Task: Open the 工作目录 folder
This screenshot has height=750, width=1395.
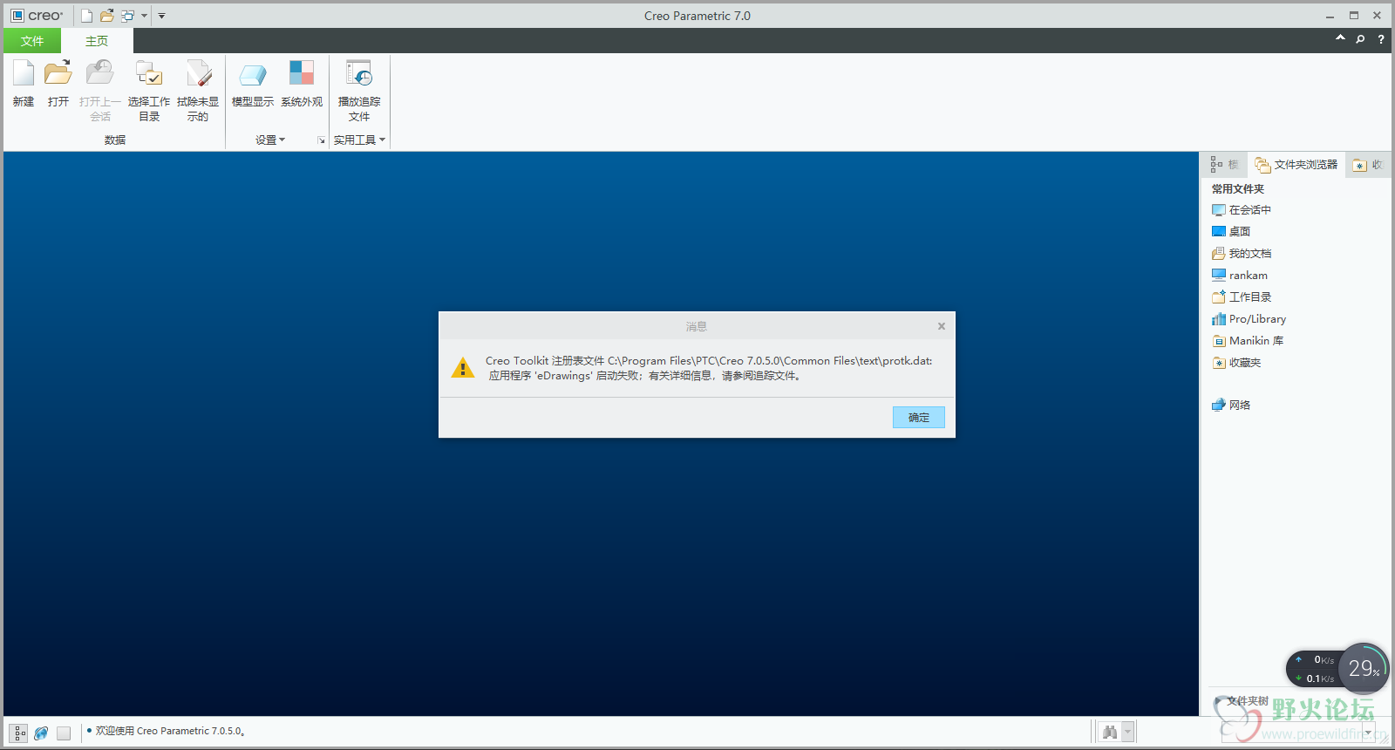Action: (x=1242, y=297)
